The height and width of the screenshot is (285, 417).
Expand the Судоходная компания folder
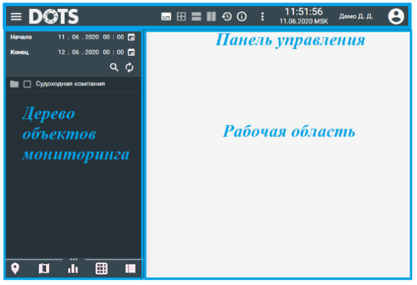coord(14,84)
